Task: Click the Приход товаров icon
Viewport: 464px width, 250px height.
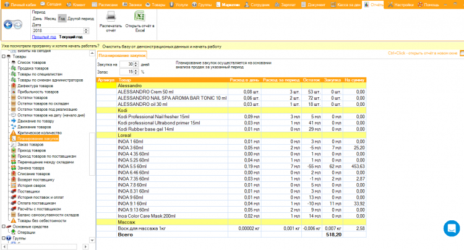Action: (x=14, y=150)
